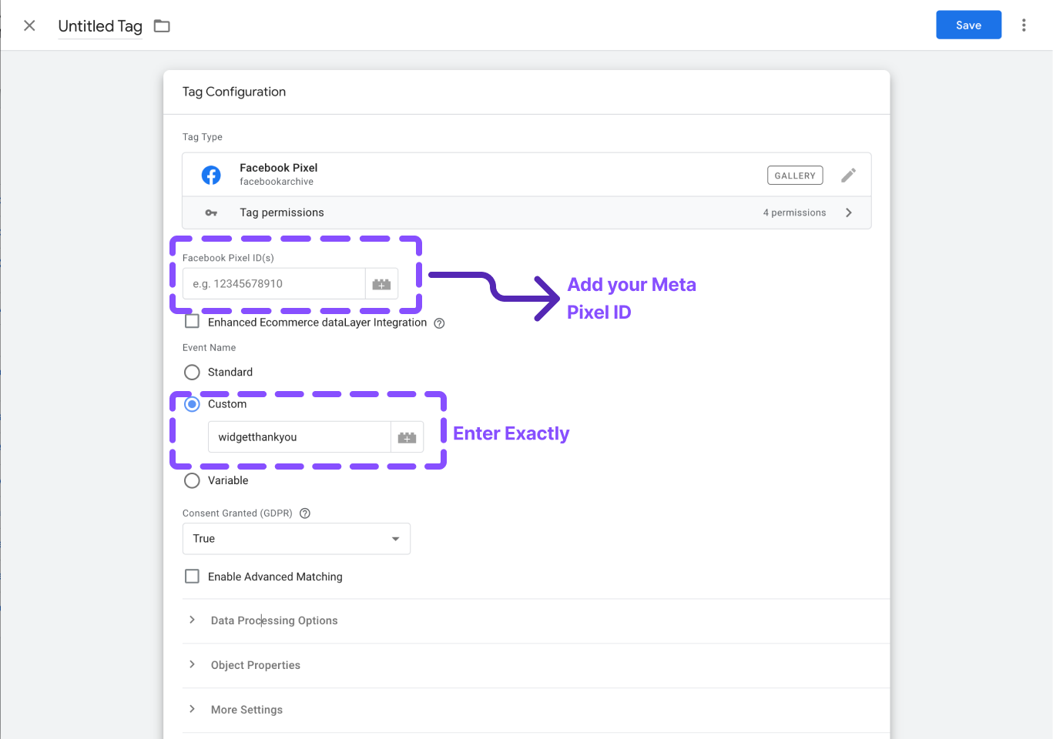This screenshot has height=739, width=1053.
Task: Click the folder icon next to Untitled Tag
Action: pos(162,26)
